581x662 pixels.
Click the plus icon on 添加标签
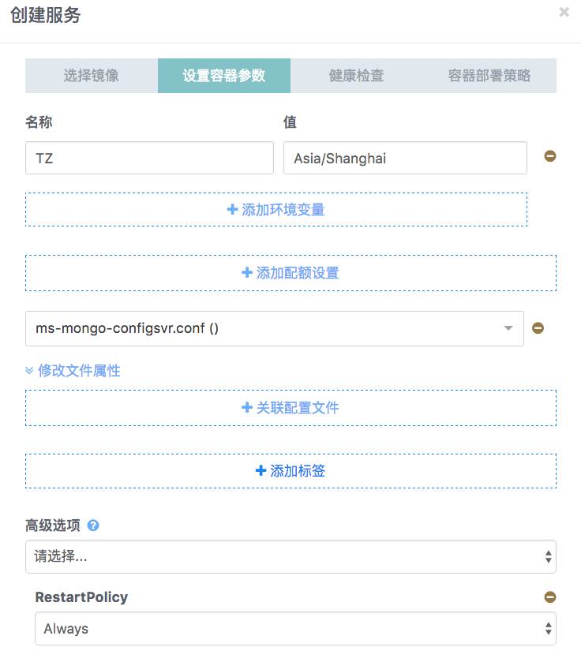coord(260,470)
